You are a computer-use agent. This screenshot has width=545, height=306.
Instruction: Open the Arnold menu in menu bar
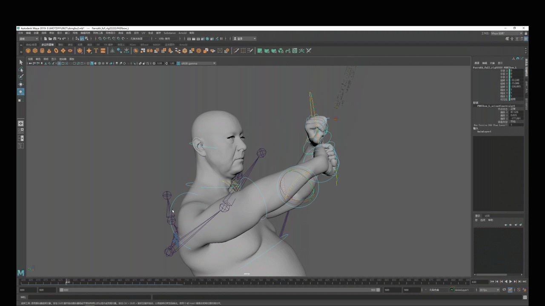point(182,33)
